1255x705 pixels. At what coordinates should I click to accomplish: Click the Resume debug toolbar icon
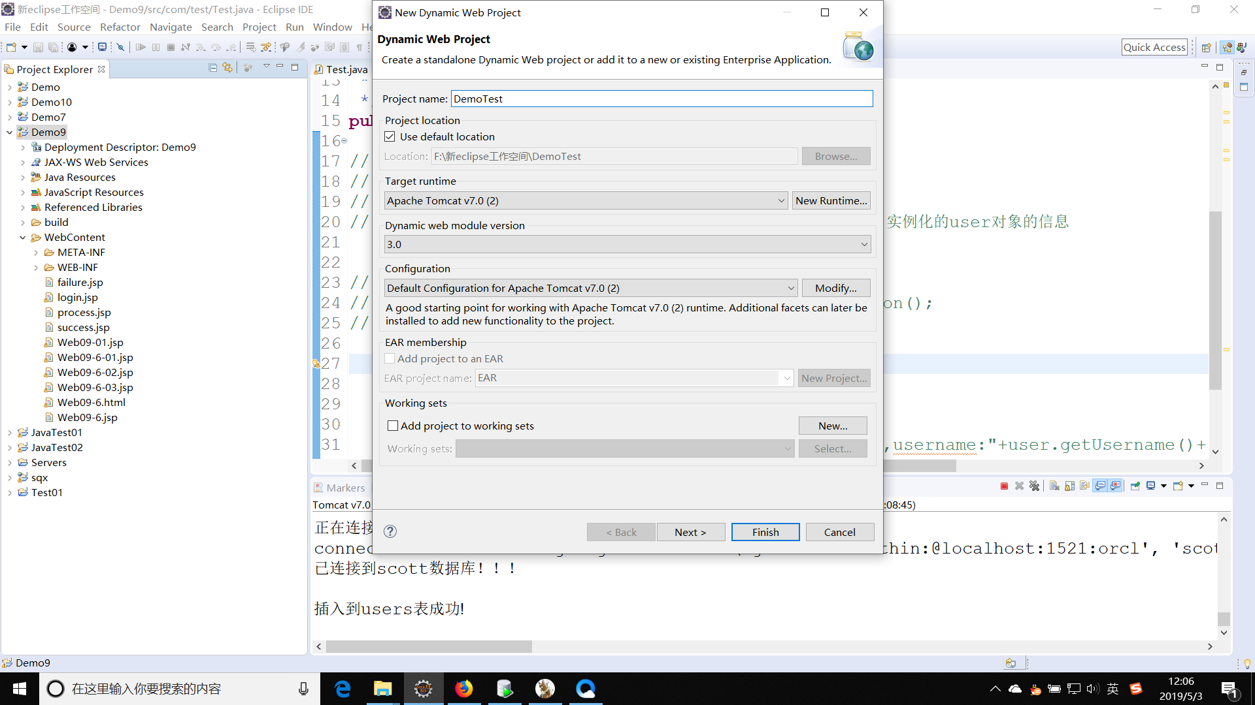tap(141, 46)
